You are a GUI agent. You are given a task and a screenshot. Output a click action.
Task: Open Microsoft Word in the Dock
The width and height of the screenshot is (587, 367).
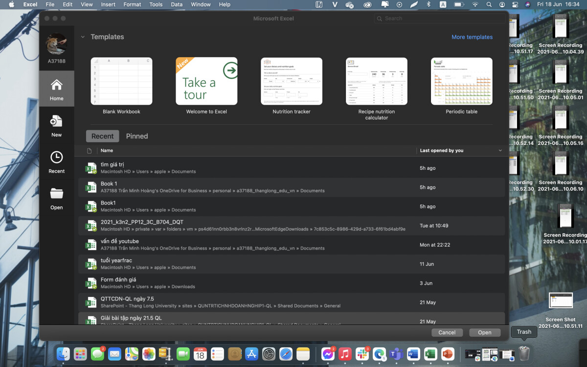pyautogui.click(x=413, y=354)
